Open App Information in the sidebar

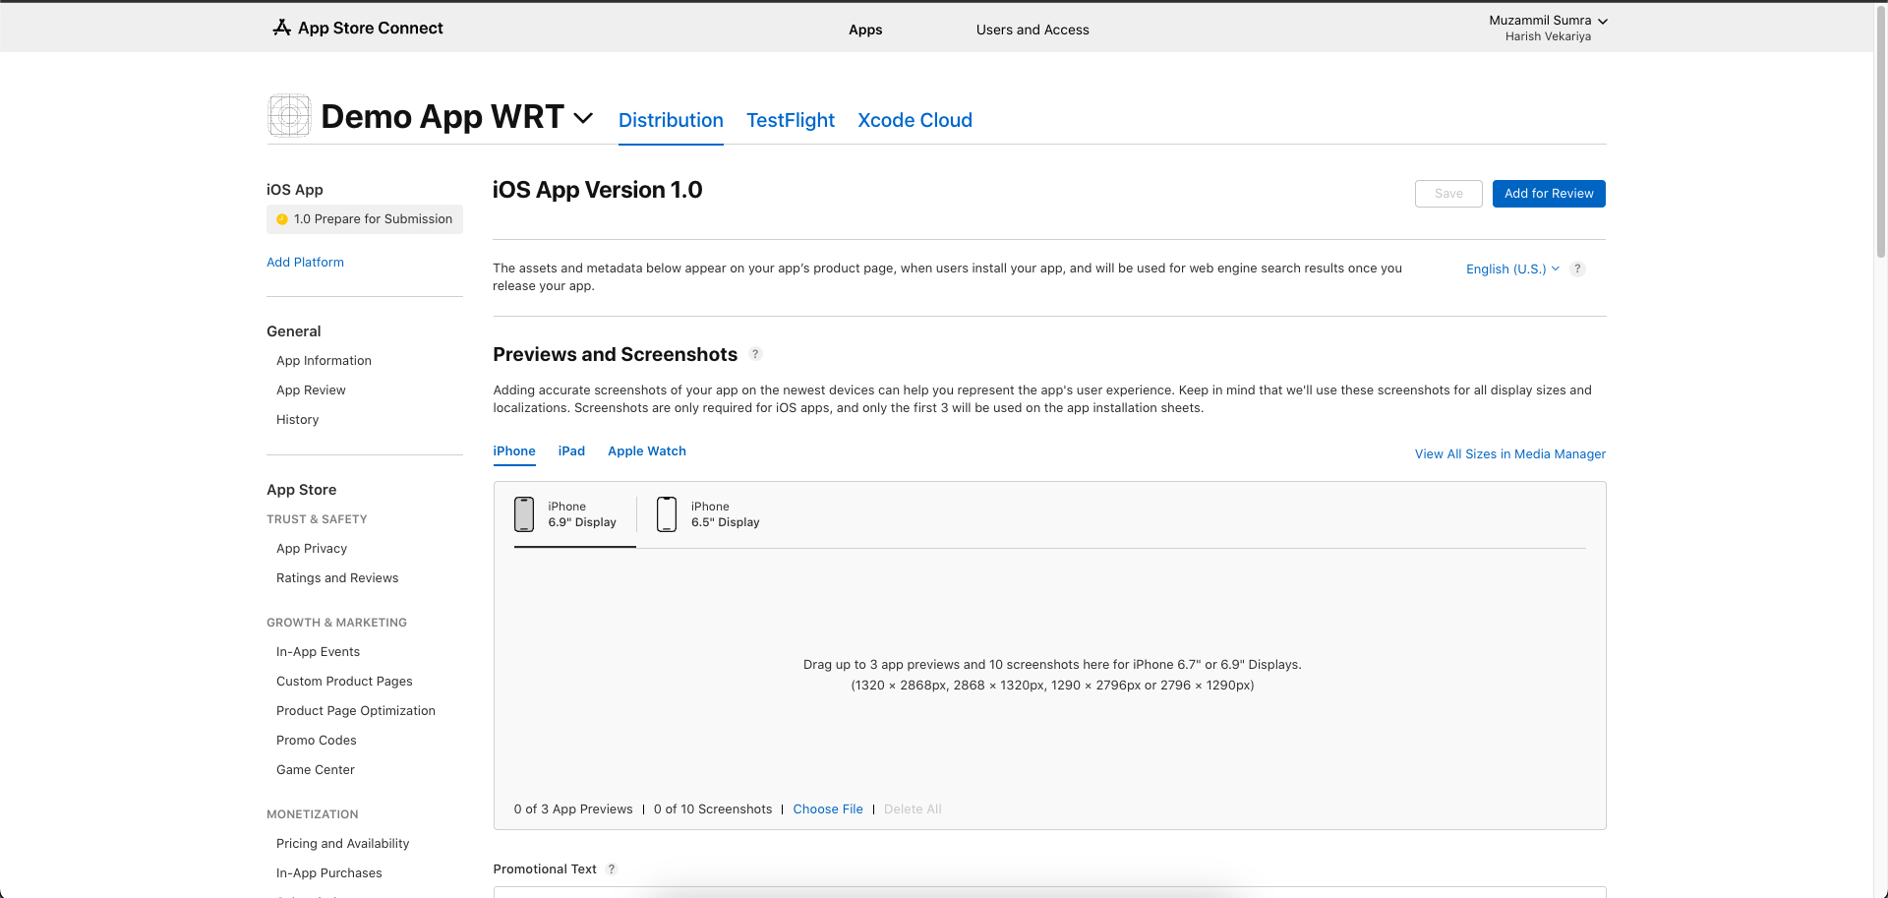pos(324,361)
